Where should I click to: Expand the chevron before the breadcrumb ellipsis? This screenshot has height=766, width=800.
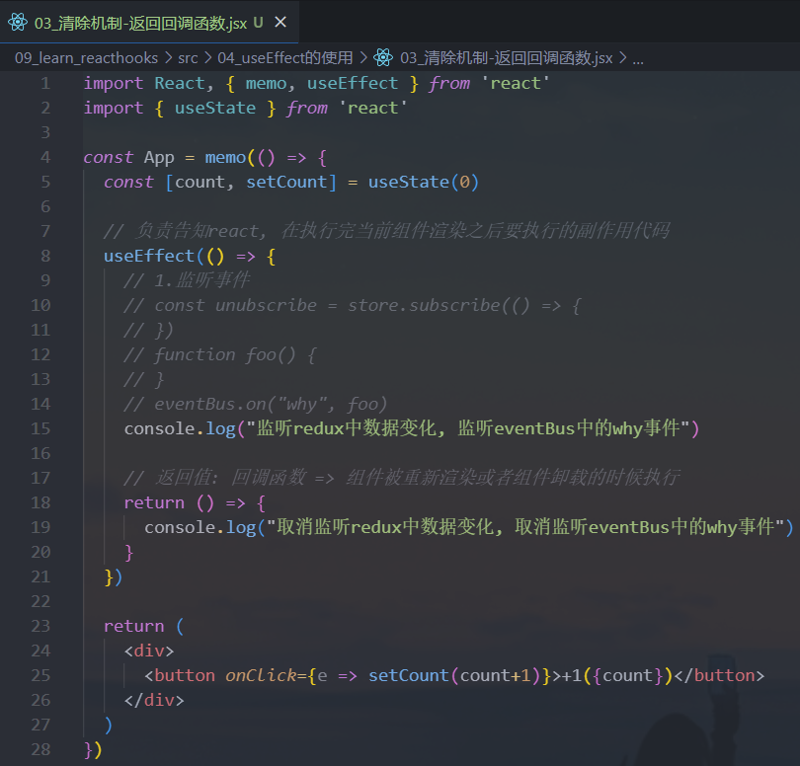(623, 58)
